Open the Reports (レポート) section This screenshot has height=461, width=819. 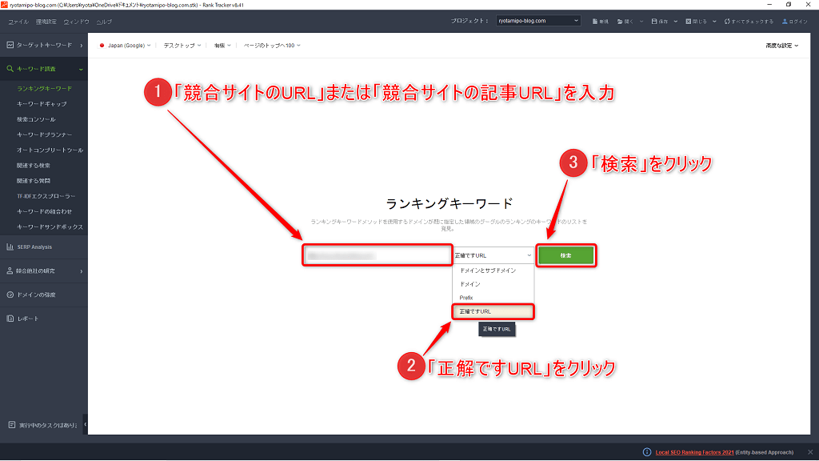pos(28,319)
